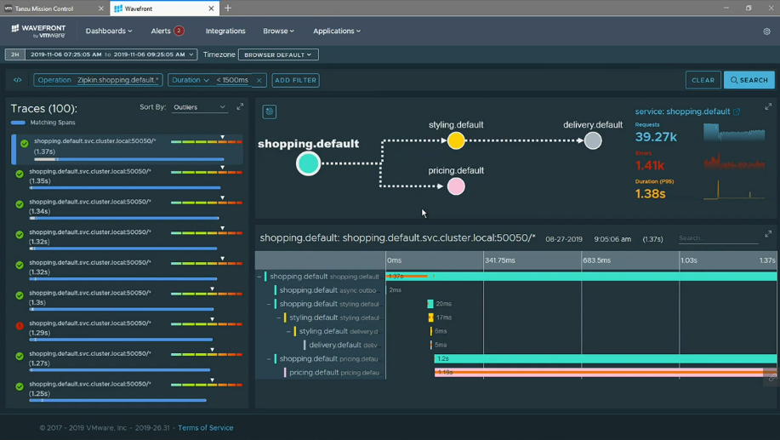Open a new browser tab
The height and width of the screenshot is (440, 780).
[x=228, y=8]
